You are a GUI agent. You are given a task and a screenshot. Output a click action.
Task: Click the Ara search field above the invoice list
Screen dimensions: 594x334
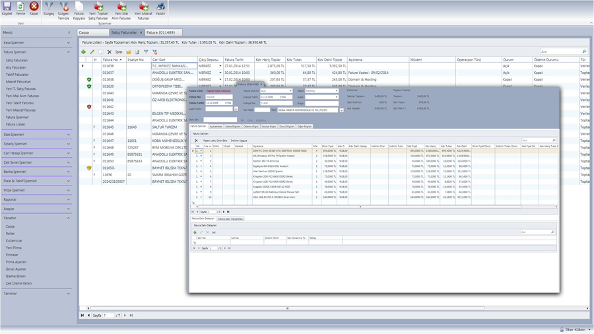click(560, 51)
